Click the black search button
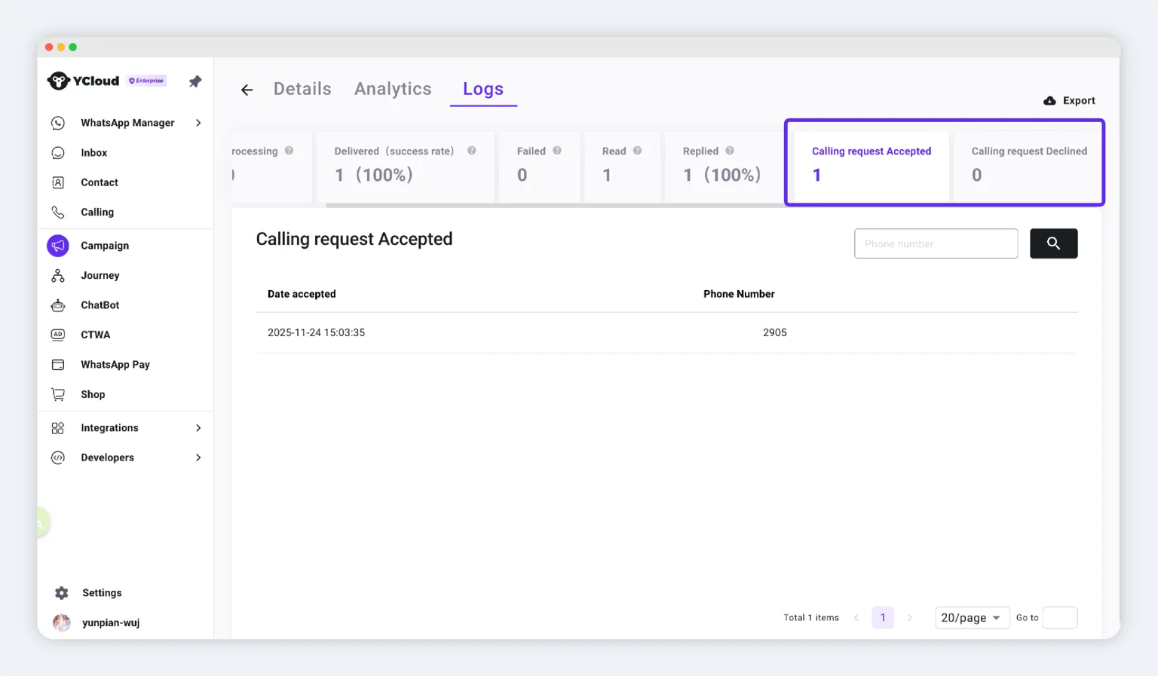 1053,243
